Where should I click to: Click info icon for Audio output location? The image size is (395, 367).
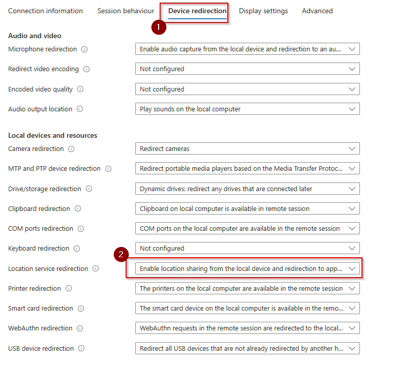click(x=80, y=109)
